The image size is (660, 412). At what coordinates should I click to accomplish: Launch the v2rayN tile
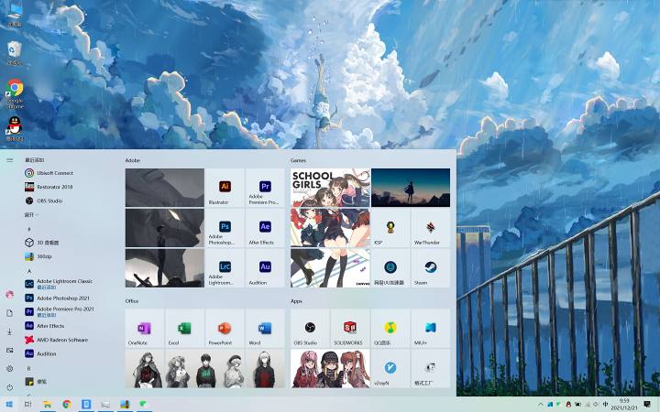coord(390,368)
